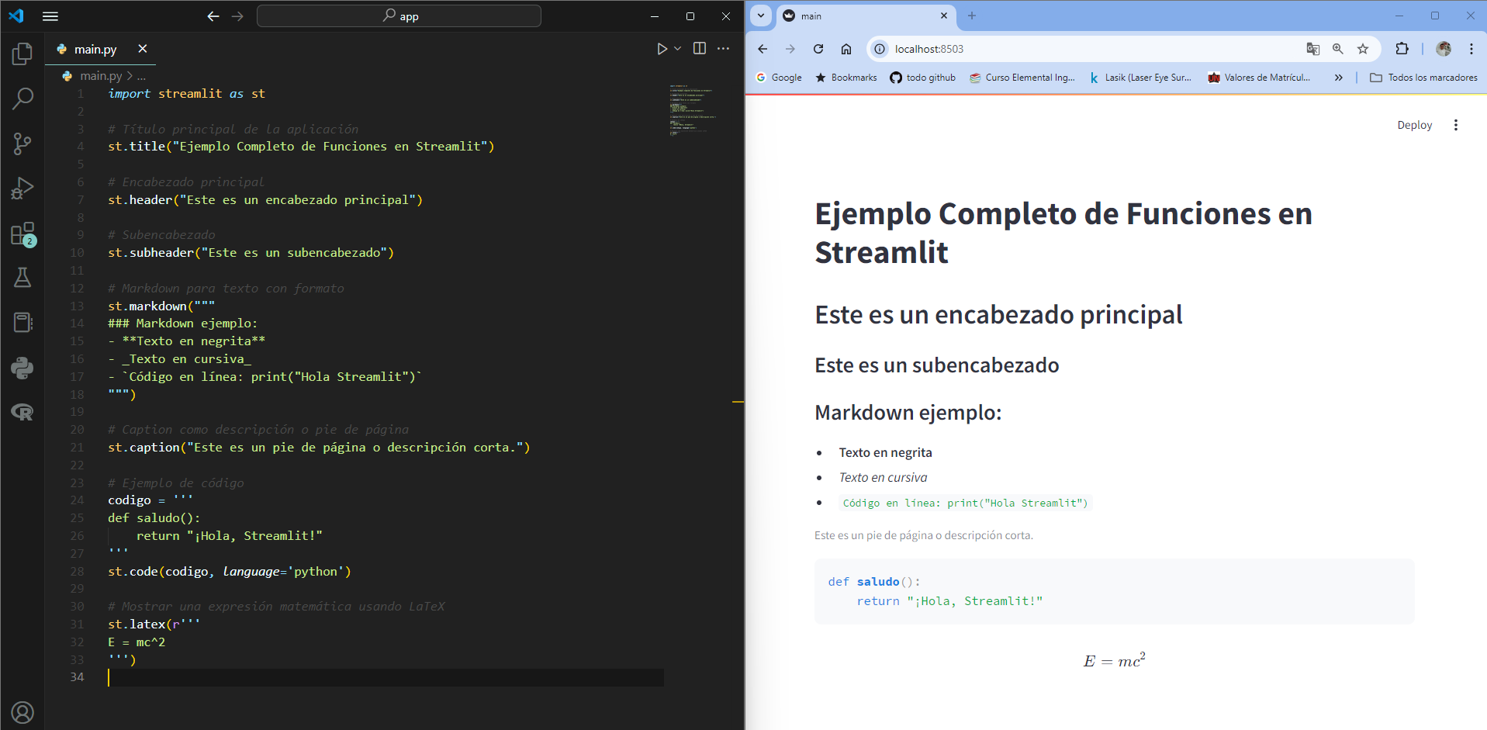Viewport: 1487px width, 730px height.
Task: Open the Python extension sidebar icon
Action: point(22,368)
